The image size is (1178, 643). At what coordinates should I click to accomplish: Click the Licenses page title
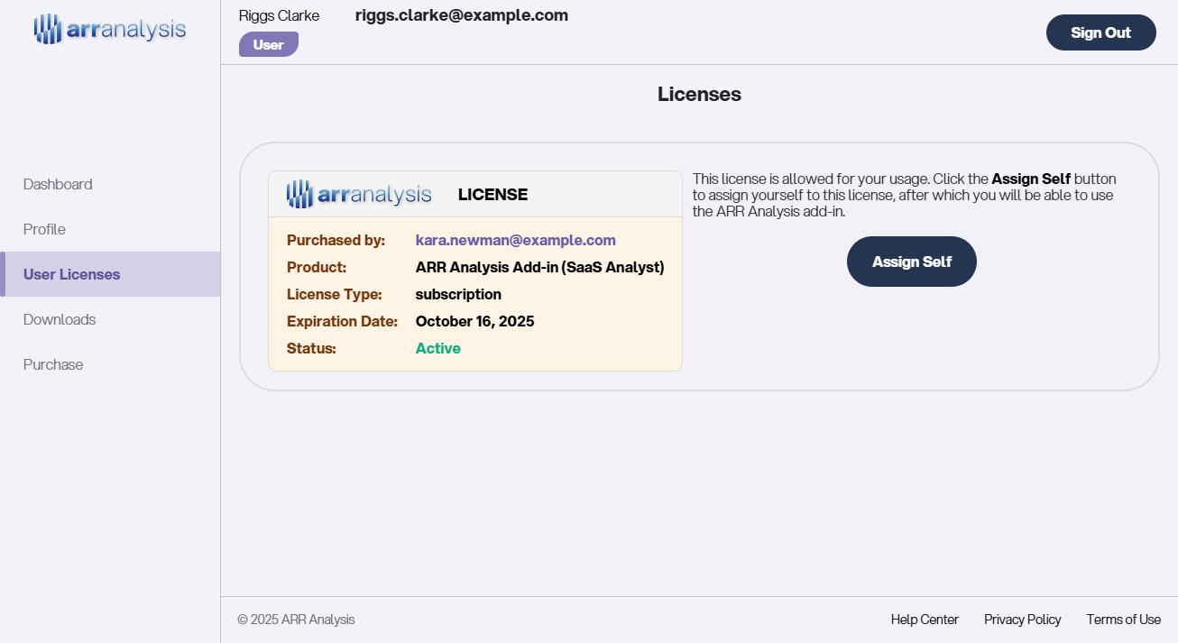point(699,94)
